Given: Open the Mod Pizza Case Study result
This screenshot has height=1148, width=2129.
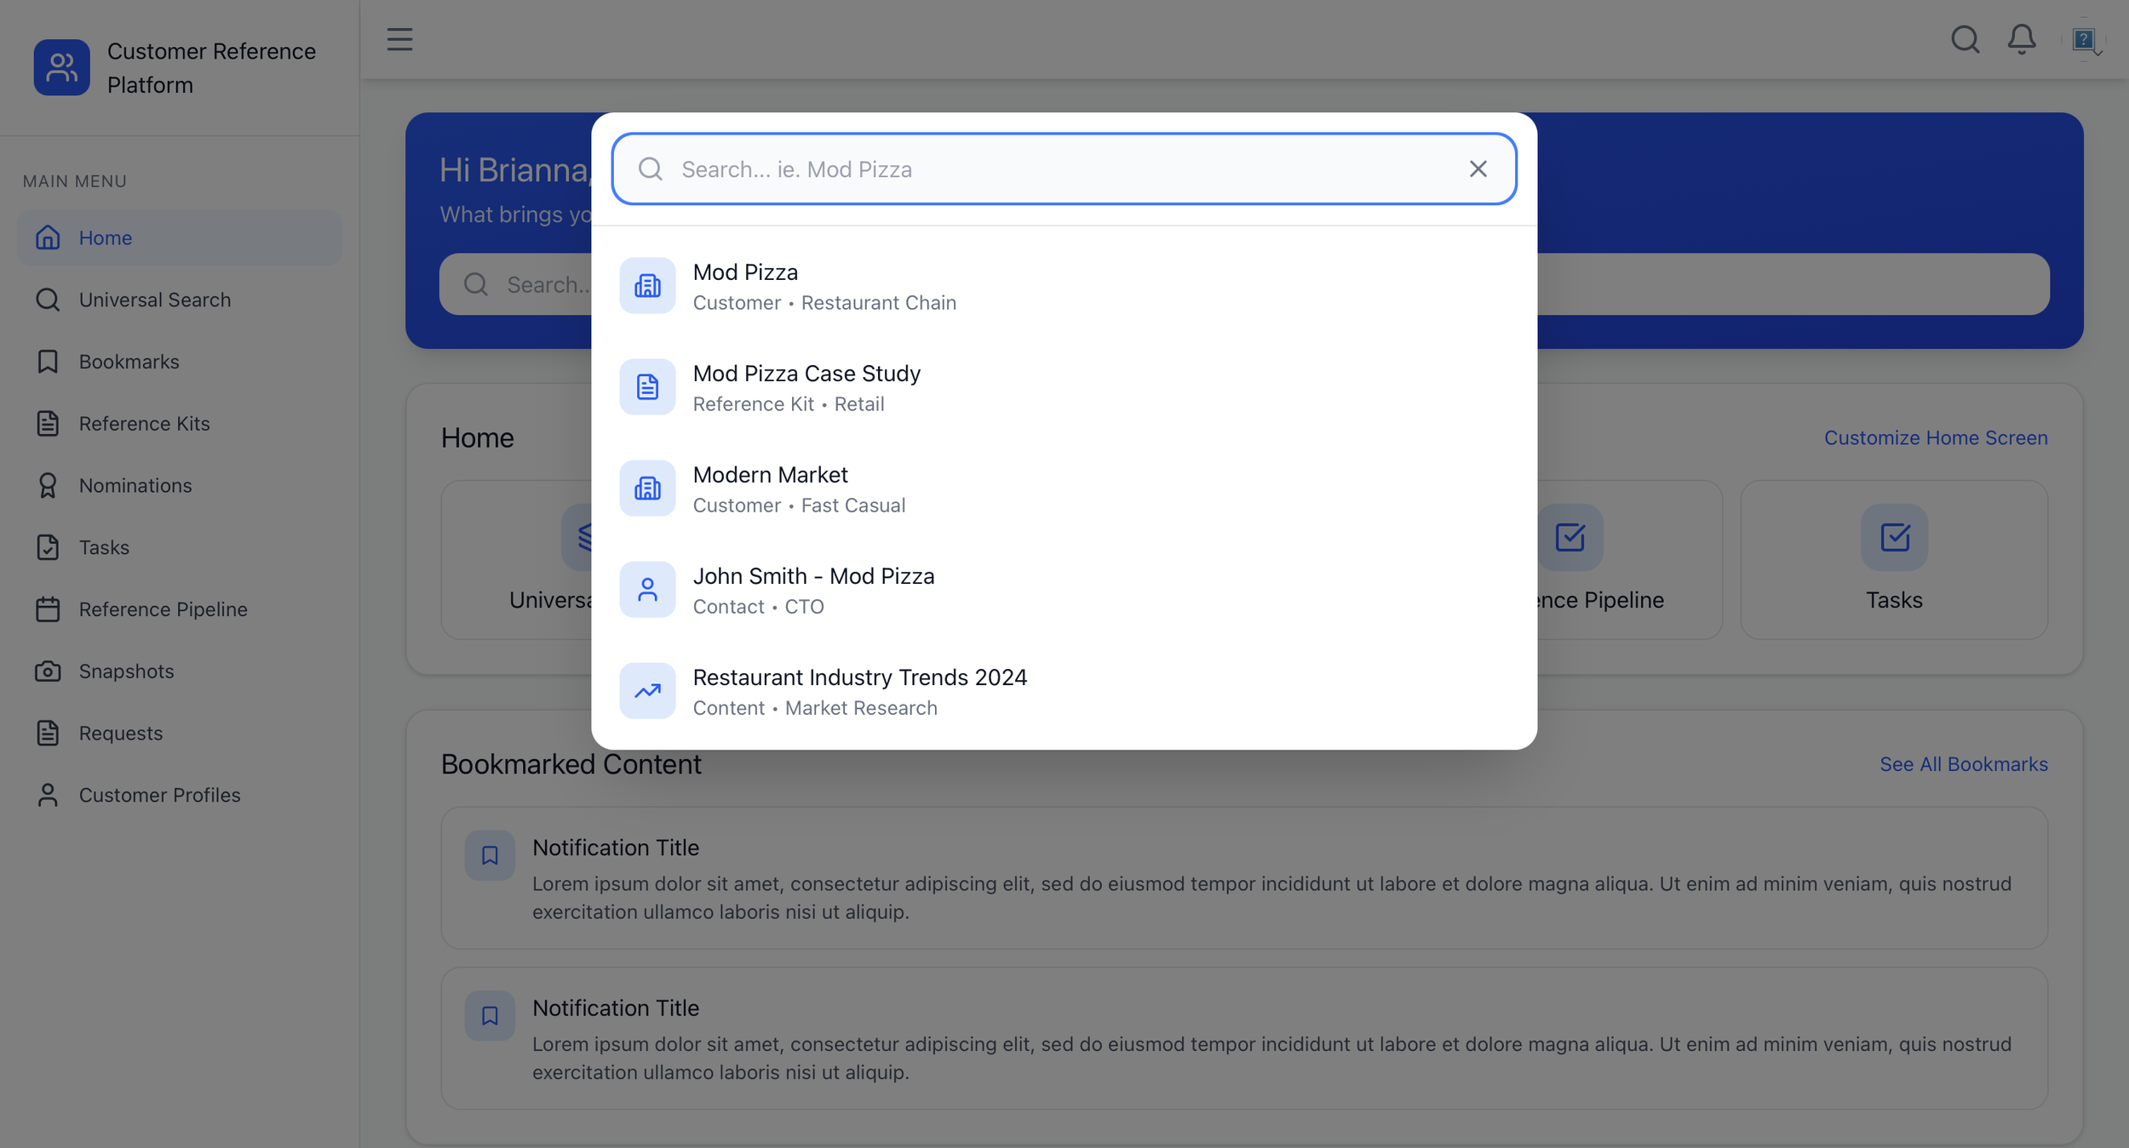Looking at the screenshot, I should (x=1064, y=387).
